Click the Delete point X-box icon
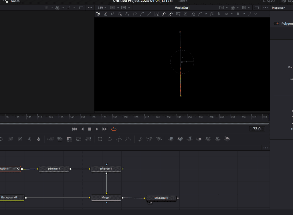The image size is (293, 215). pos(185,14)
